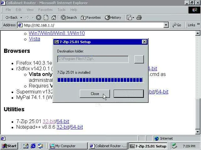This screenshot has width=201, height=150.
Task: Open the Back history dropdown arrow
Action: pos(21,17)
